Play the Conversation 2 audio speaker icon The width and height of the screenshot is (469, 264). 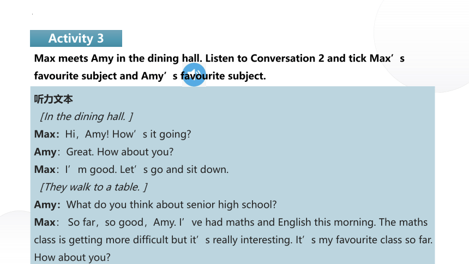(194, 75)
